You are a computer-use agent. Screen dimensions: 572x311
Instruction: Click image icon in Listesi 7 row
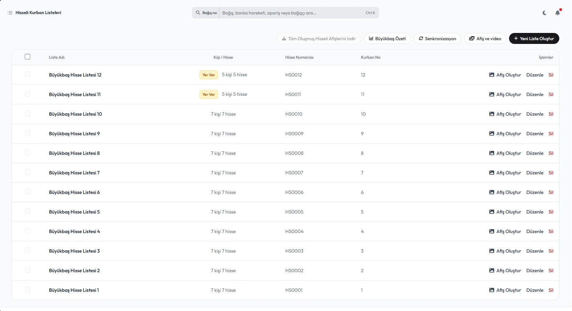click(492, 173)
